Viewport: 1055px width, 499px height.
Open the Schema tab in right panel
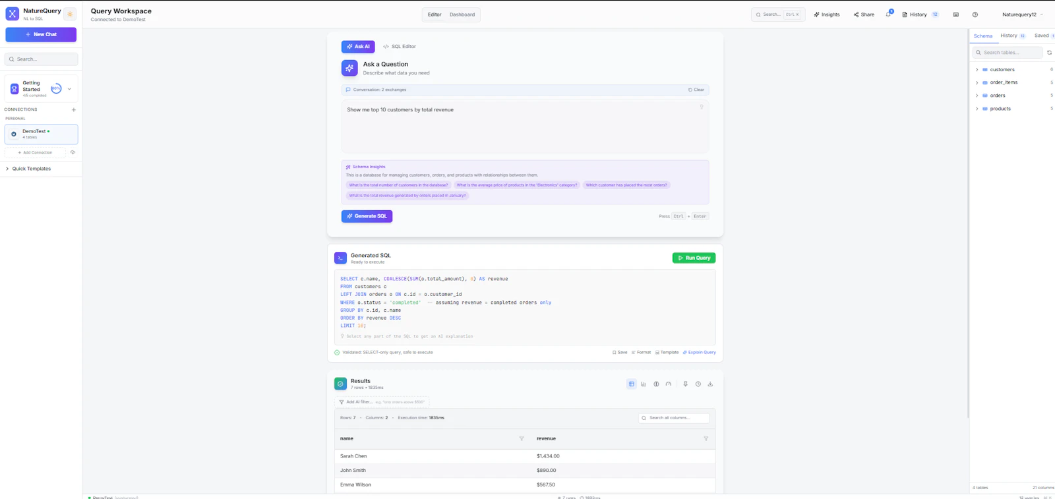[983, 36]
